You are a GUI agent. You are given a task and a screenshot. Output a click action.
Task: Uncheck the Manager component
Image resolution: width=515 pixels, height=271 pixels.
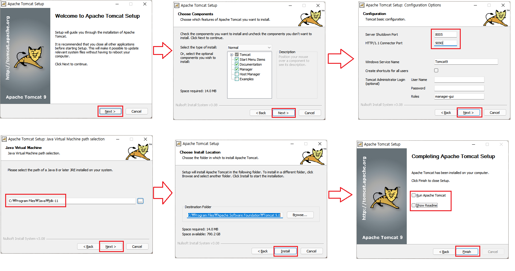pyautogui.click(x=237, y=69)
